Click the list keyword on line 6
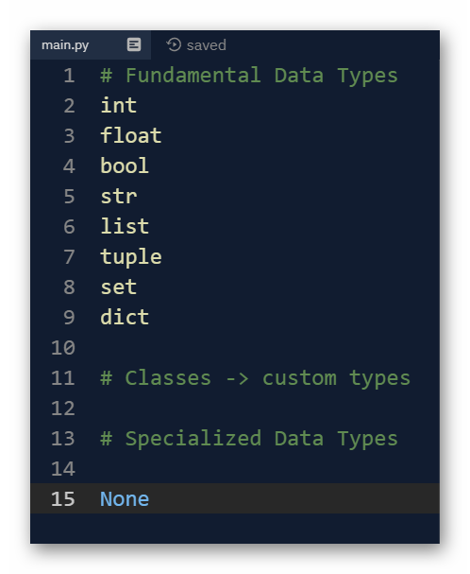The height and width of the screenshot is (574, 470). click(125, 226)
